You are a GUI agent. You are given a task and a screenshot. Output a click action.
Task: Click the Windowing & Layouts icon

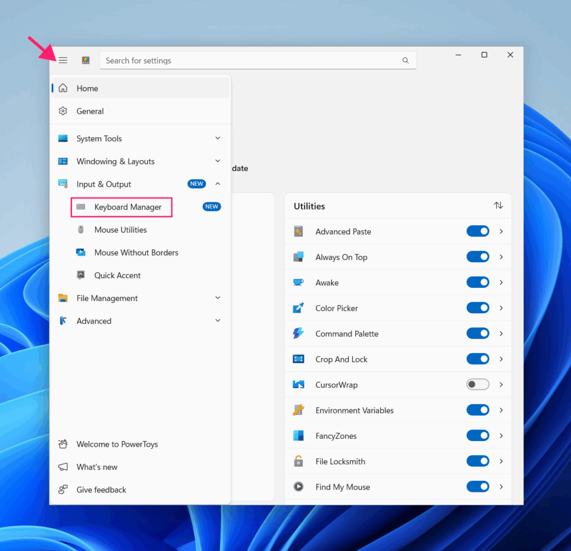[63, 161]
